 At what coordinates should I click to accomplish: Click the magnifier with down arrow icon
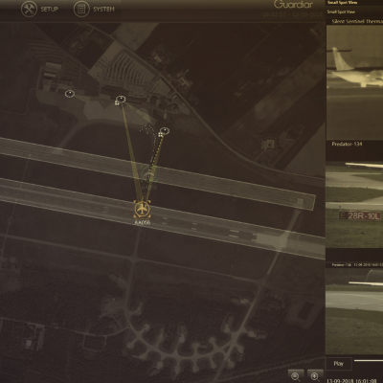coord(315,375)
